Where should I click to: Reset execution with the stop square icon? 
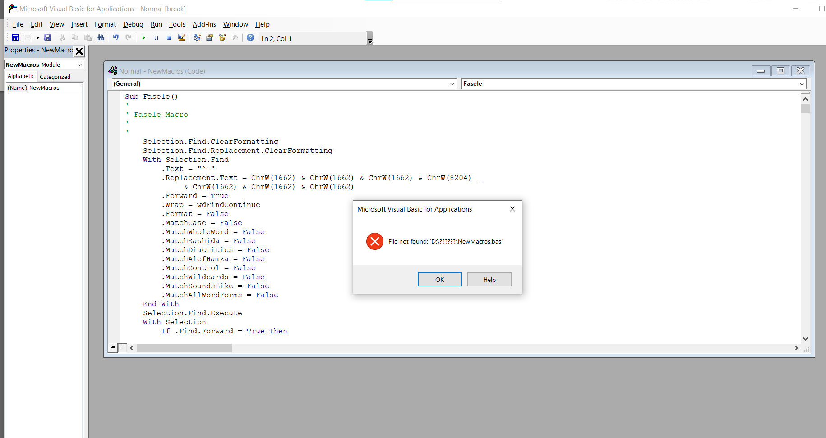(169, 38)
